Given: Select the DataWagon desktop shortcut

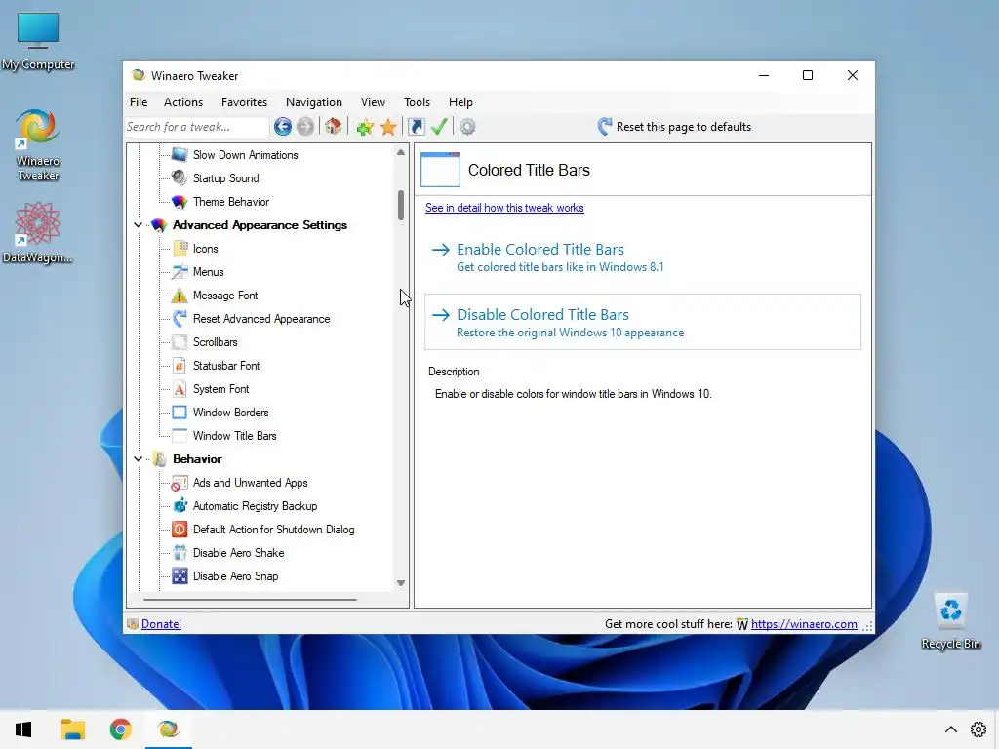Looking at the screenshot, I should tap(38, 232).
